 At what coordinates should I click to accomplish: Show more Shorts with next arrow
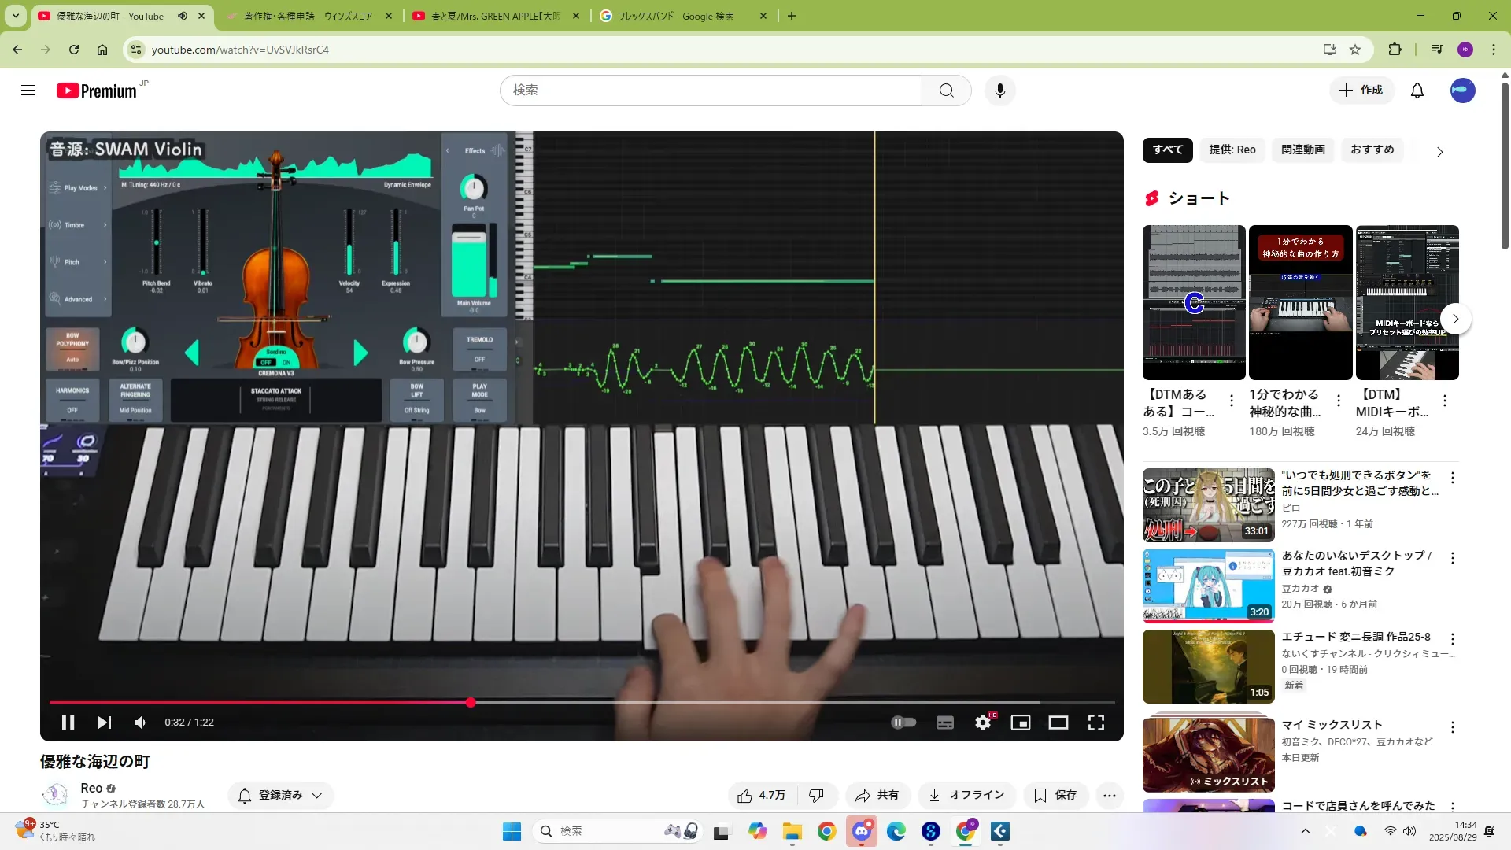tap(1455, 319)
